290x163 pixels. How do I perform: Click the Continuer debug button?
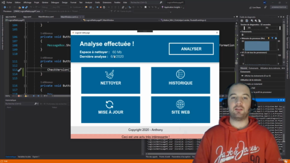(x=77, y=7)
